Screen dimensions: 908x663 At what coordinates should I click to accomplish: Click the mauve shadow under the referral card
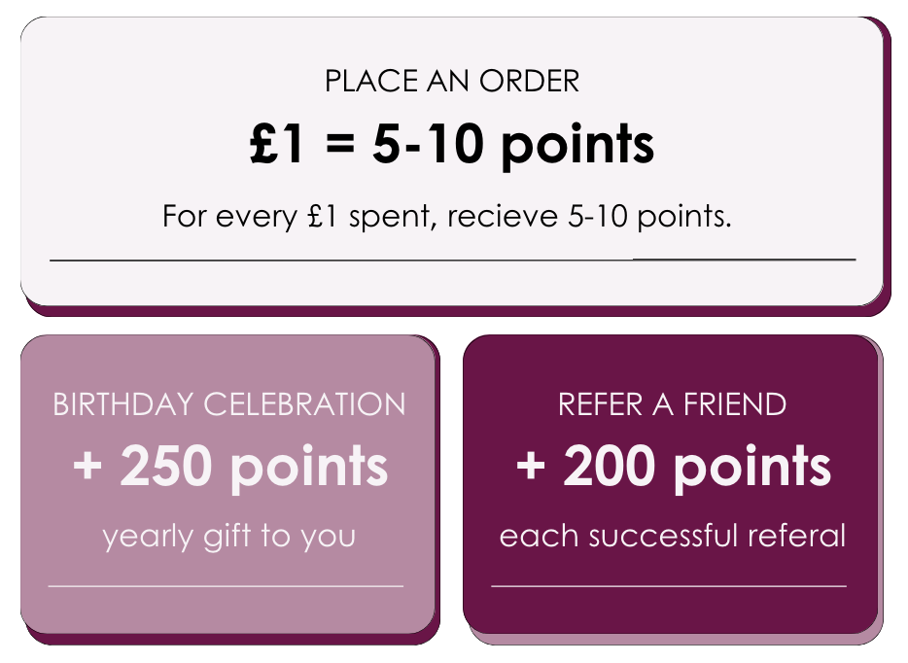tap(675, 638)
